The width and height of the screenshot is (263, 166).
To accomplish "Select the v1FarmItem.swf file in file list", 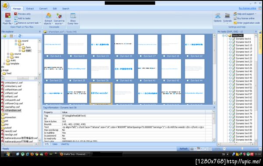I will [13, 110].
